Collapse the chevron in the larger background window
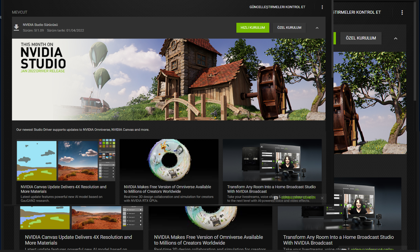 [x=396, y=38]
